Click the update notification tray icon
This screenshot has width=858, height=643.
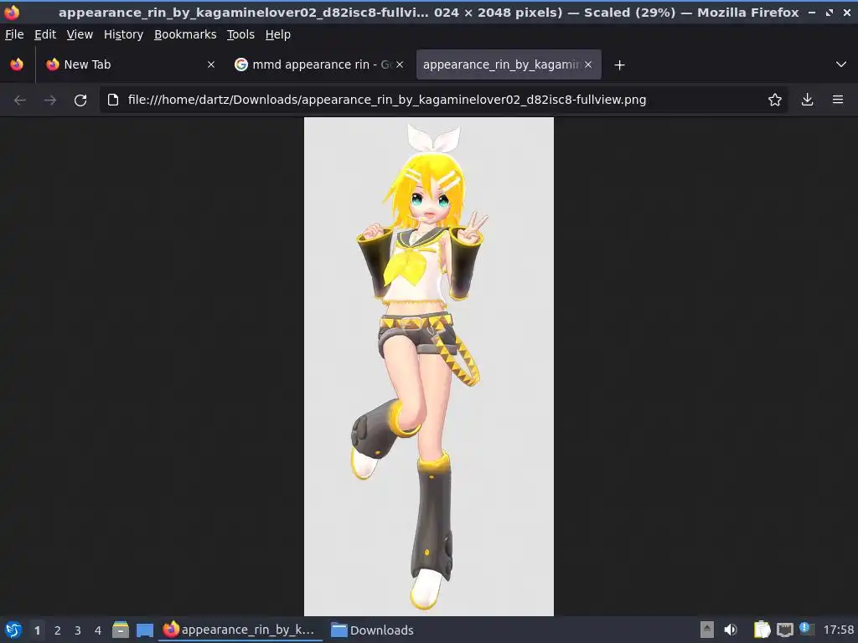(x=806, y=630)
